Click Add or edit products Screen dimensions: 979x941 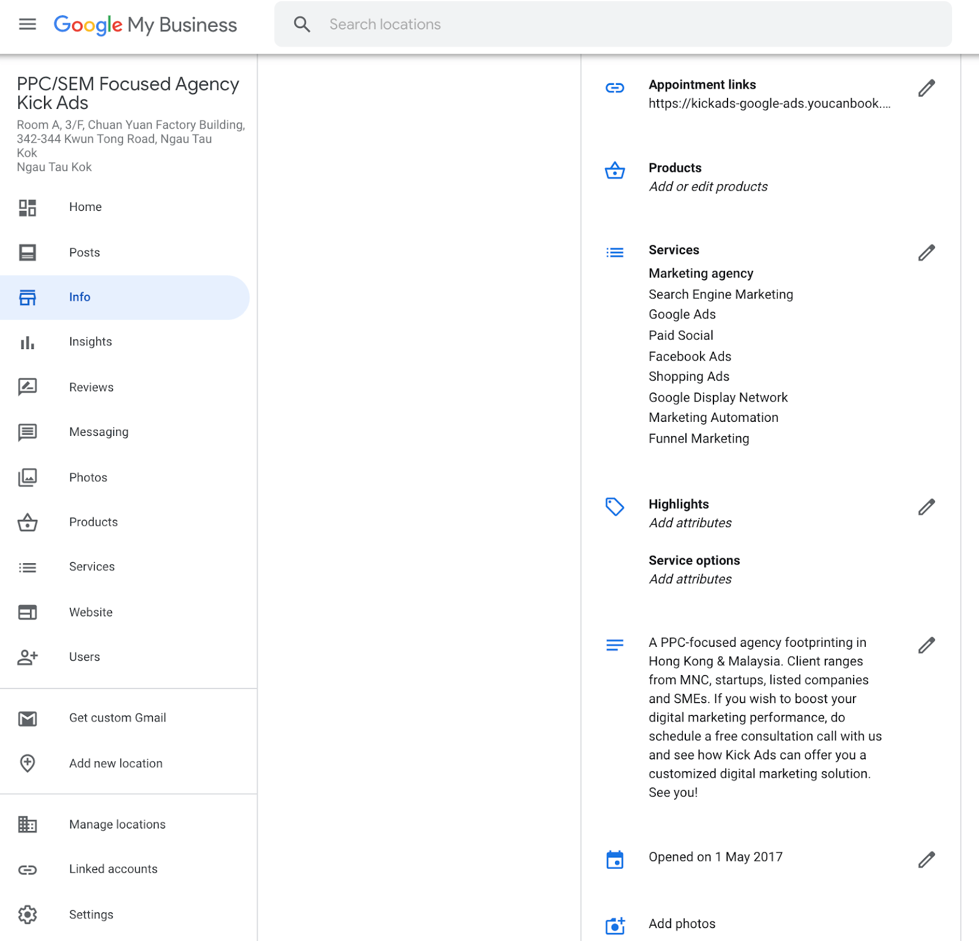tap(709, 186)
